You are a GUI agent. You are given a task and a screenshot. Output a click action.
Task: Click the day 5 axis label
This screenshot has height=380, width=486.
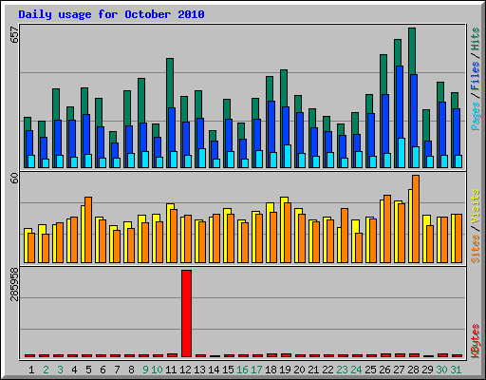tap(88, 370)
